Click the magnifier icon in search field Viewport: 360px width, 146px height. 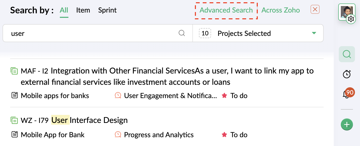(x=182, y=33)
